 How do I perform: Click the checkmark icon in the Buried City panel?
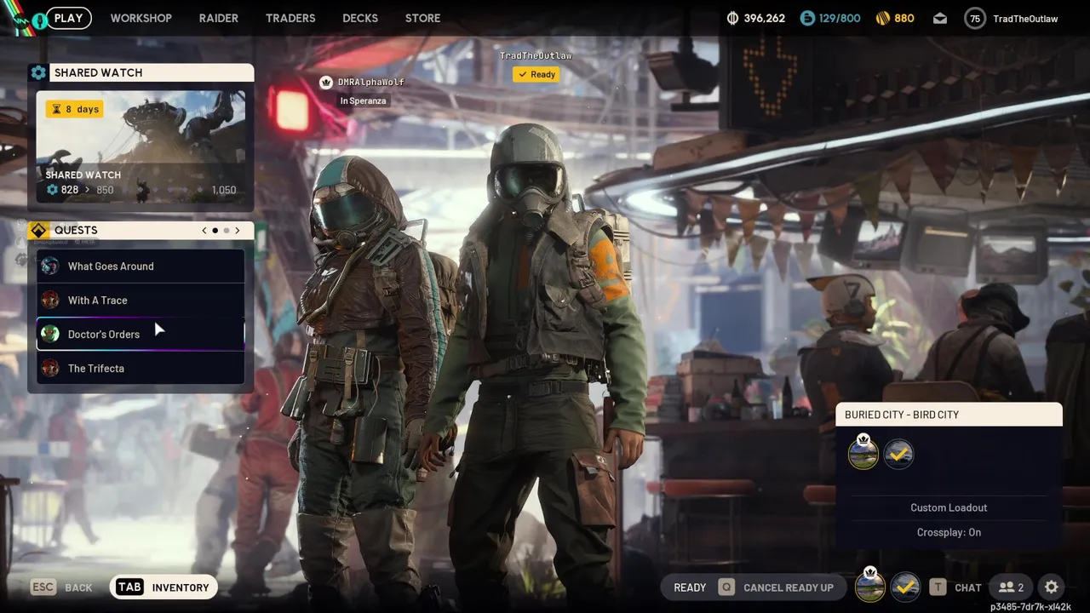click(898, 454)
